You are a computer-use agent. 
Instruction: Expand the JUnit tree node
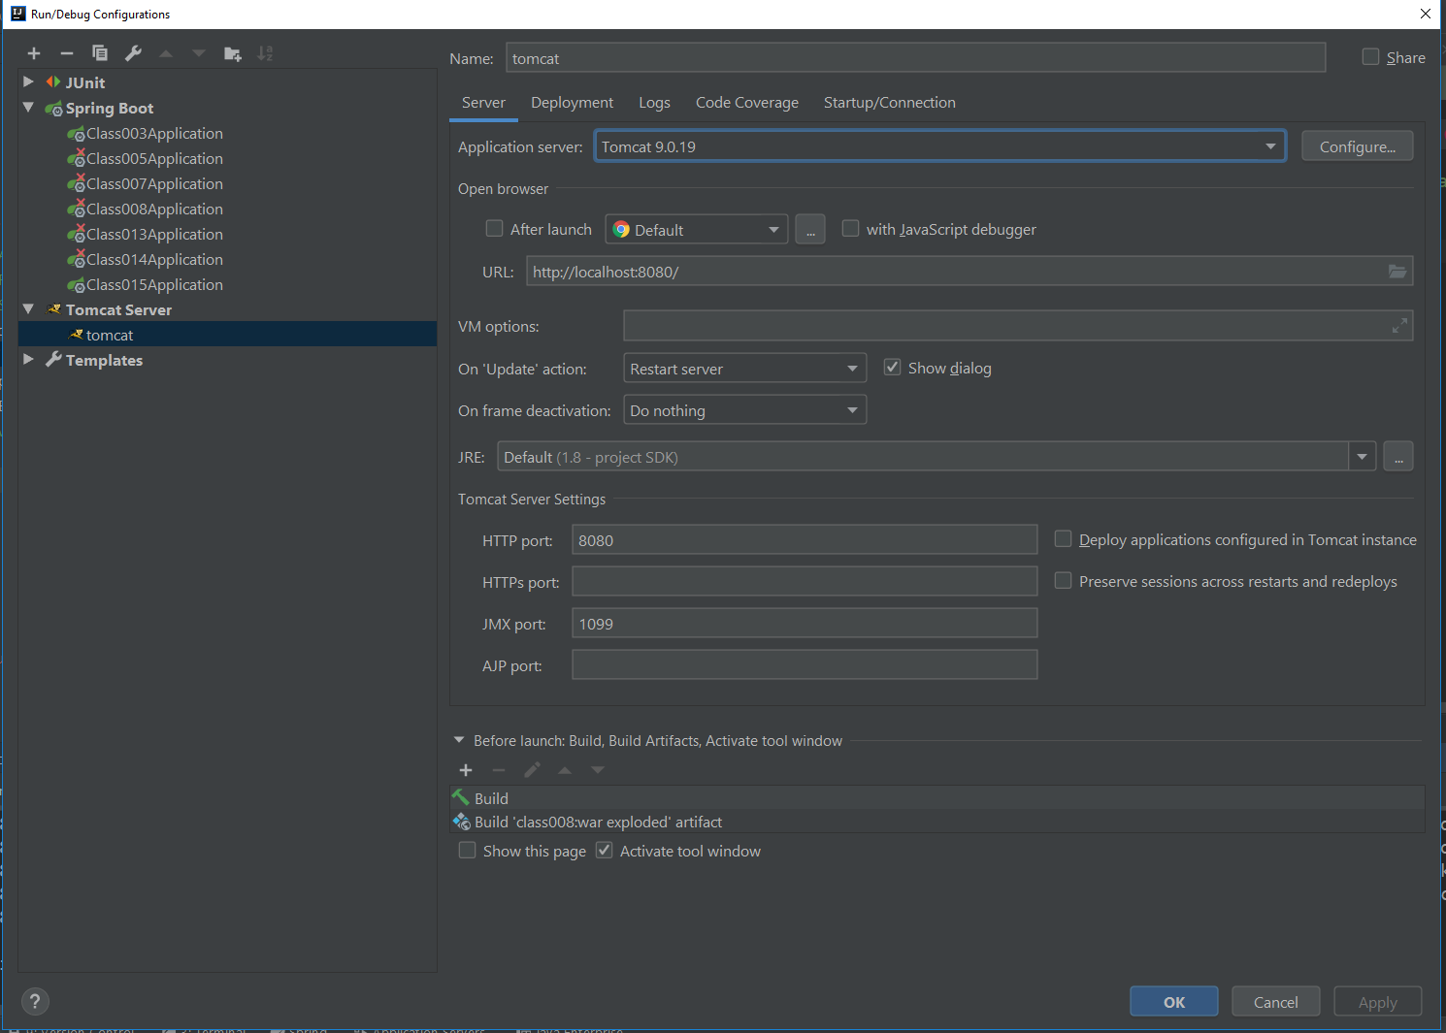tap(28, 82)
